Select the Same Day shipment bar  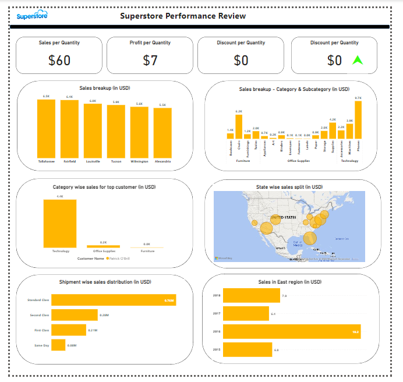[58, 345]
